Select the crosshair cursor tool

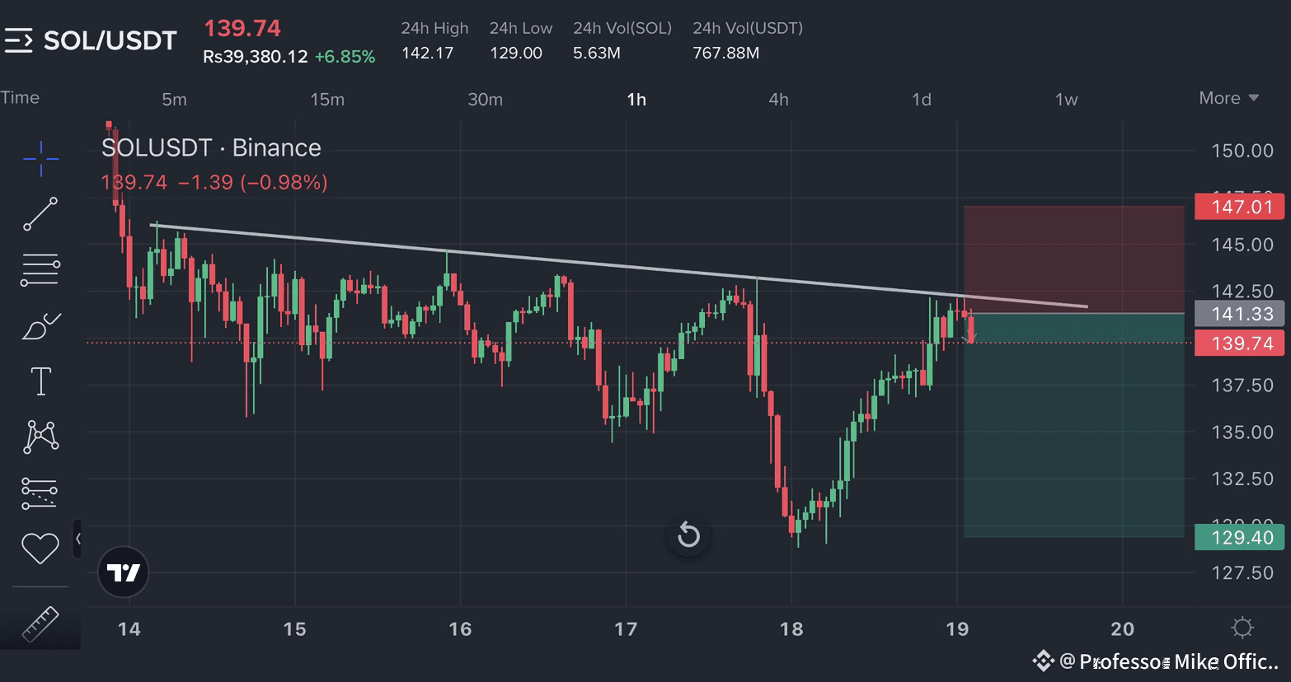[x=40, y=158]
